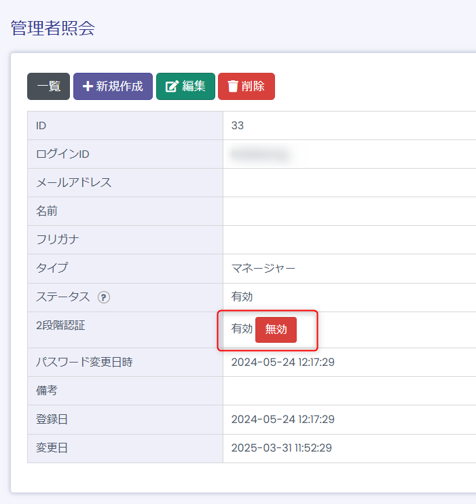Click 有効 text in 2段階認証 row
This screenshot has width=476, height=504.
click(x=242, y=329)
